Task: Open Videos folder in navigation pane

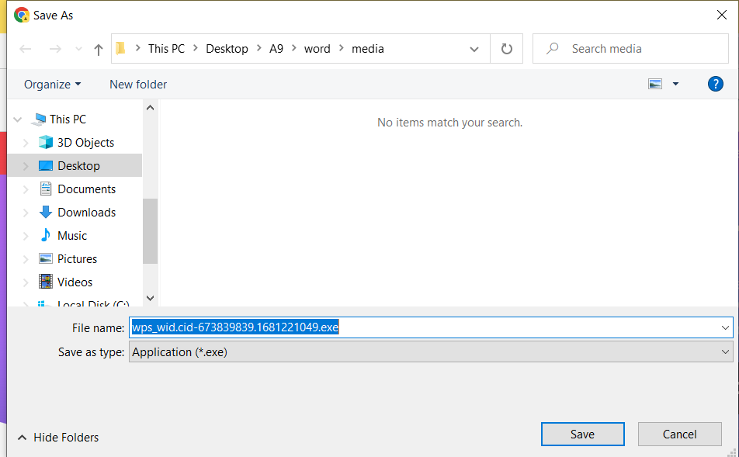Action: coord(75,282)
